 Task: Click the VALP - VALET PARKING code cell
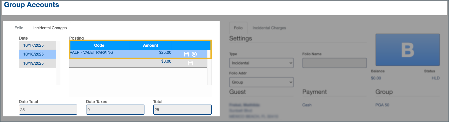(99, 53)
